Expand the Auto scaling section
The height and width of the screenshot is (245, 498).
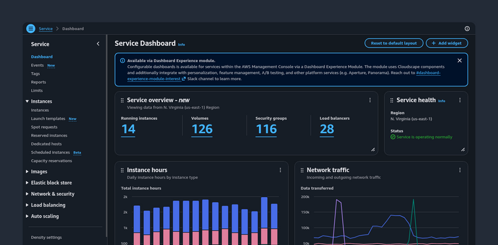click(x=27, y=216)
